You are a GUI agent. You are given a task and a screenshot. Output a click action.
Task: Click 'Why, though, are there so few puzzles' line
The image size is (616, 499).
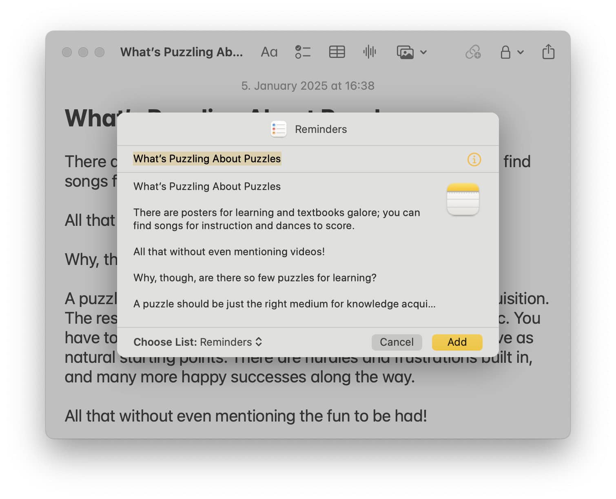tap(255, 278)
